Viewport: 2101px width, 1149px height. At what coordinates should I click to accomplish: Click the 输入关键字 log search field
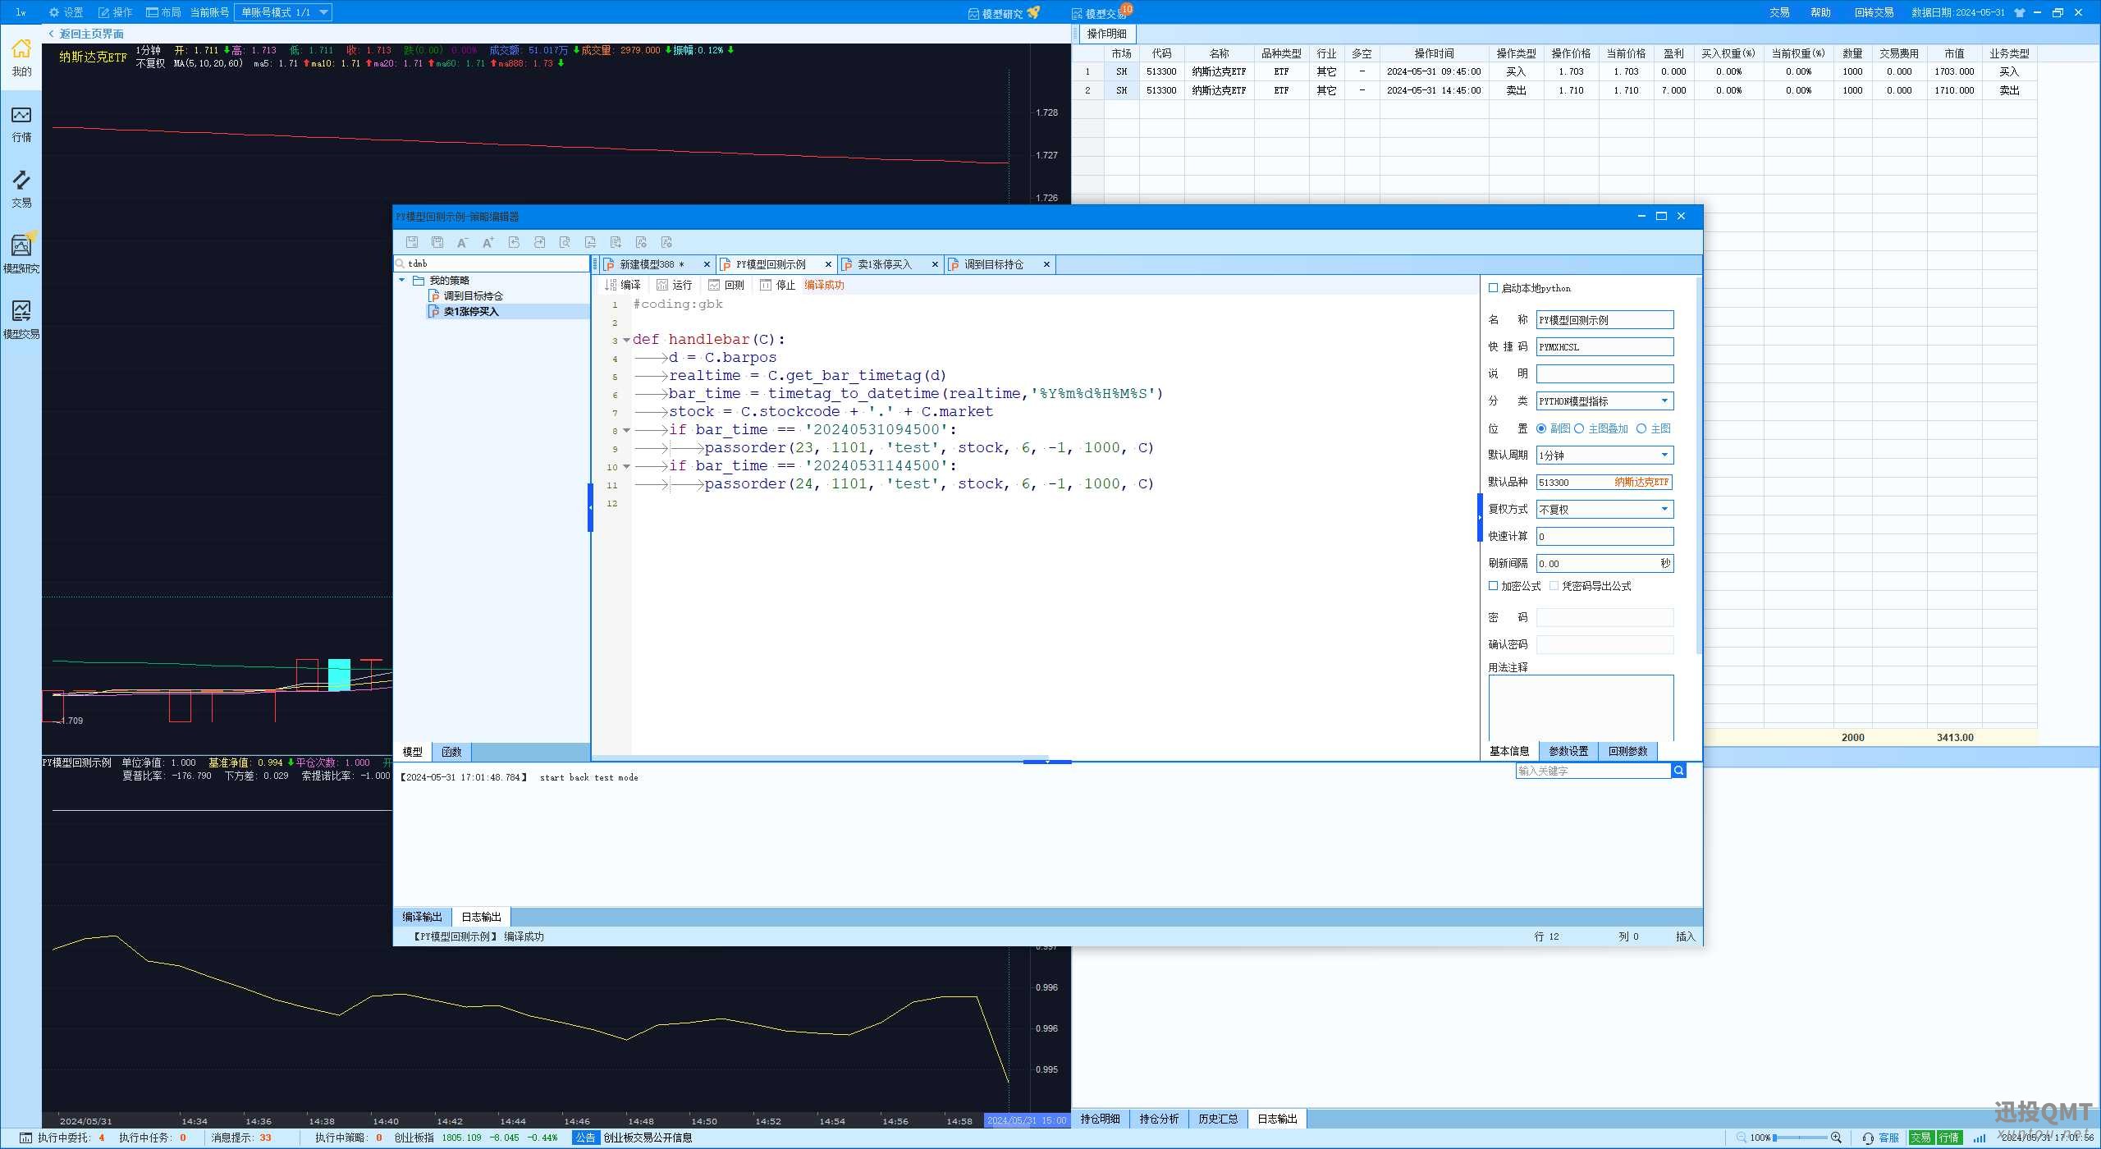coord(1593,771)
